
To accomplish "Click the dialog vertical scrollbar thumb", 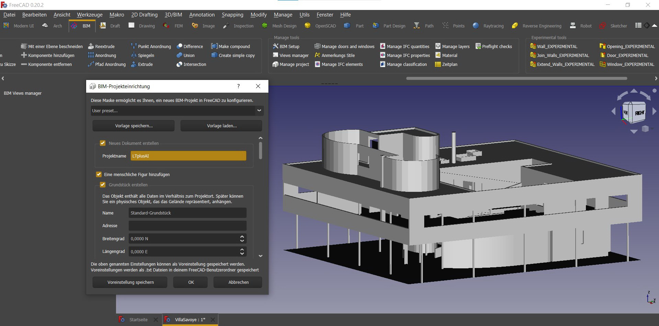I will click(261, 150).
